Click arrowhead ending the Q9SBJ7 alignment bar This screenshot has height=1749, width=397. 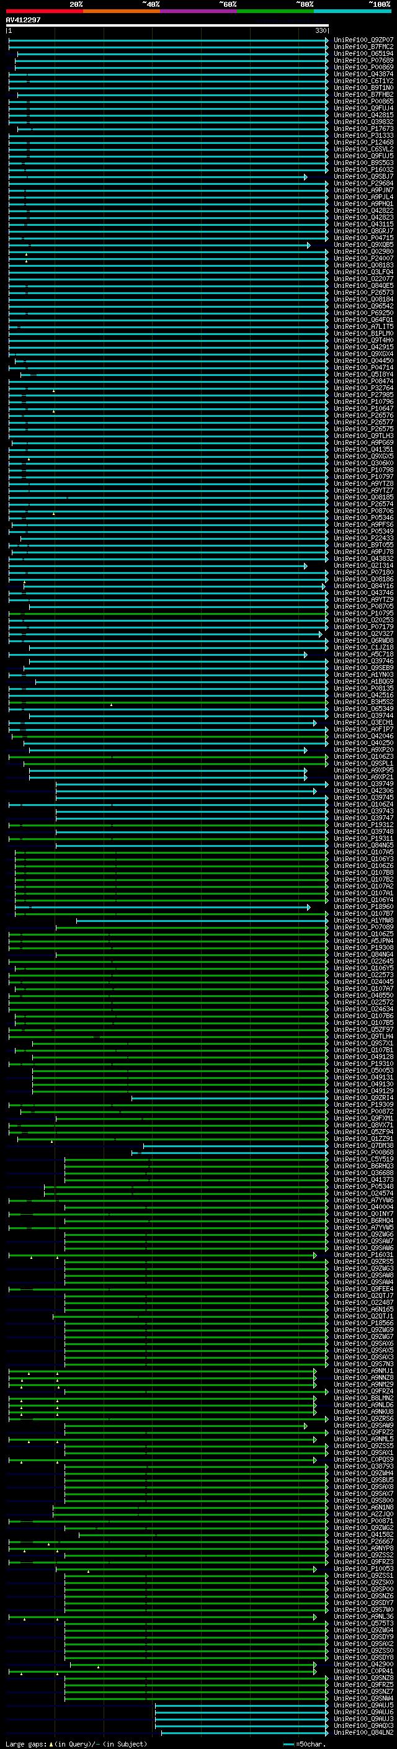click(305, 177)
